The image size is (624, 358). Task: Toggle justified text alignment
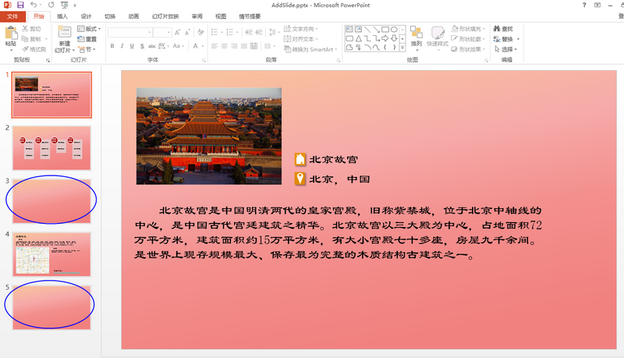coord(244,46)
